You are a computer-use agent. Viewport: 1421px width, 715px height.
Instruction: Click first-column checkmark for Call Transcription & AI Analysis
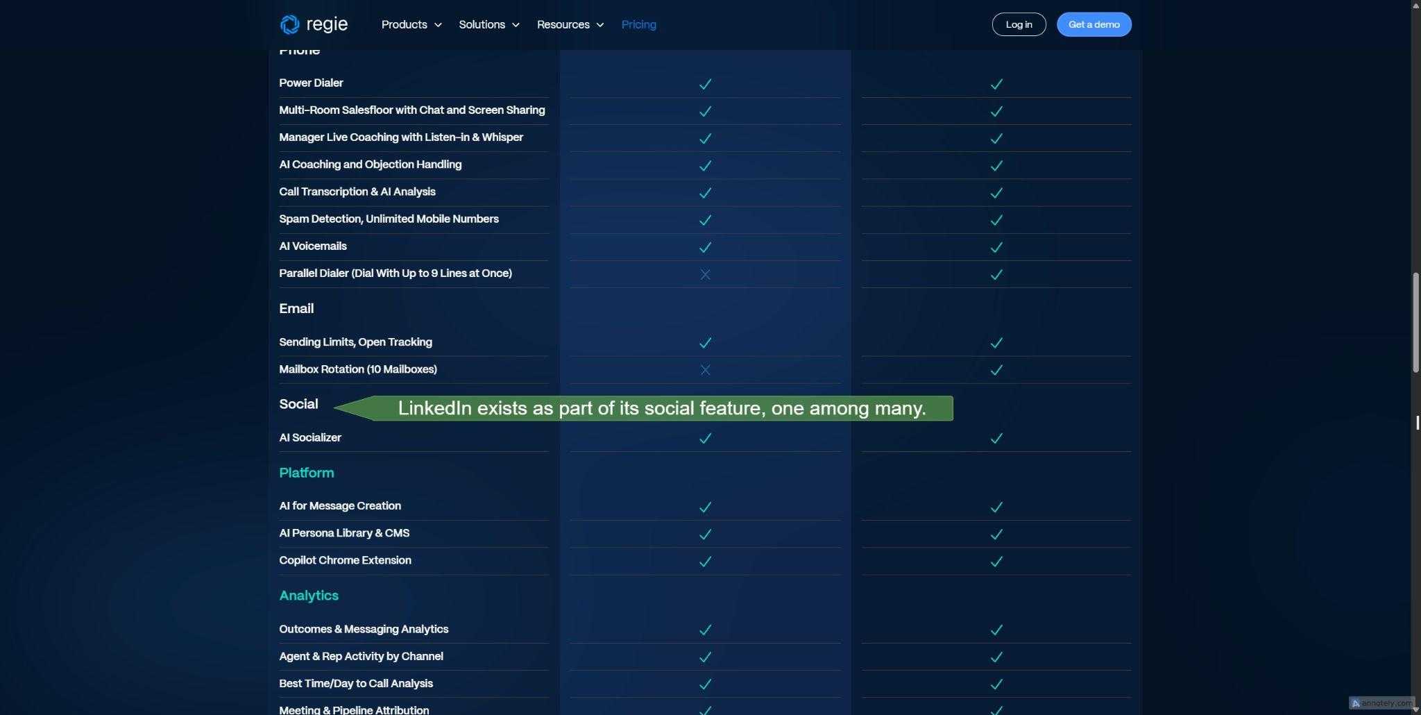[x=705, y=192]
